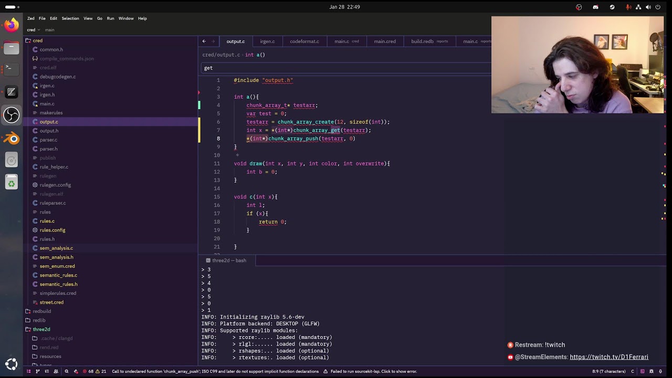The height and width of the screenshot is (378, 672).
Task: Switch to the codeformat.c tab
Action: [304, 41]
